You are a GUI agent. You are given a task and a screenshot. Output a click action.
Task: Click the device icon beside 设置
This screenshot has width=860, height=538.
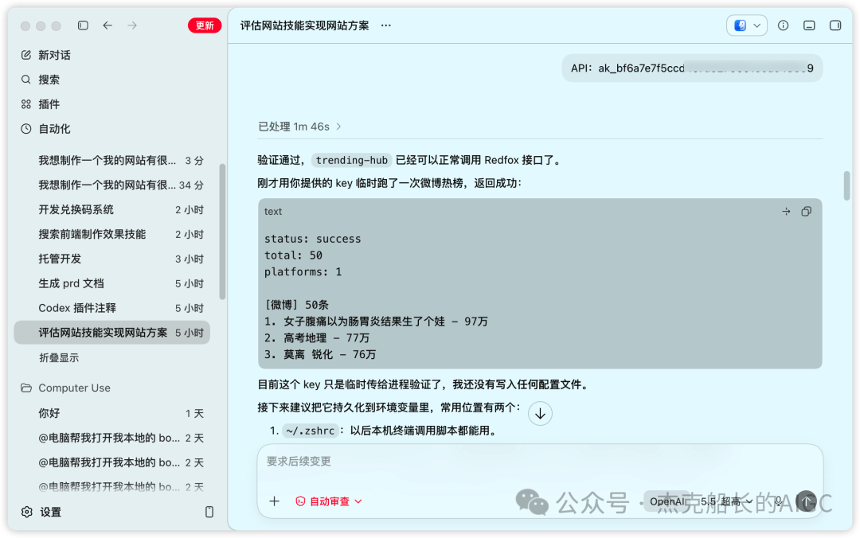[x=209, y=512]
